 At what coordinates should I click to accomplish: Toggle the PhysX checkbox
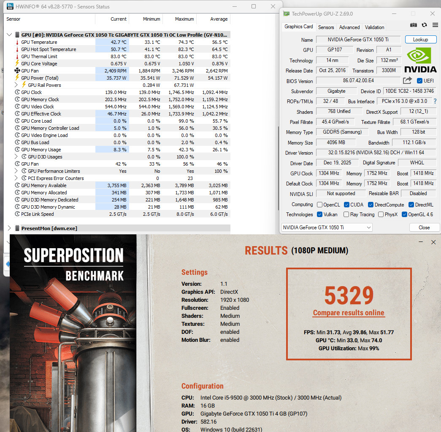click(381, 215)
